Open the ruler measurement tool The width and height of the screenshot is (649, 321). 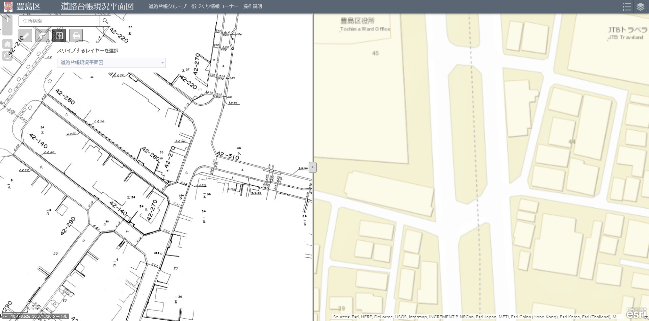[x=25, y=35]
